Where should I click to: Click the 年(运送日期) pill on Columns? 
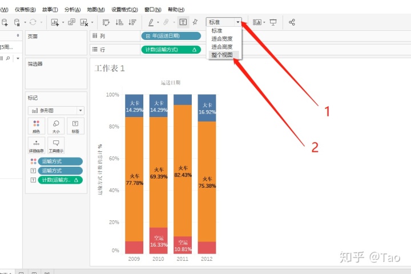click(x=171, y=36)
